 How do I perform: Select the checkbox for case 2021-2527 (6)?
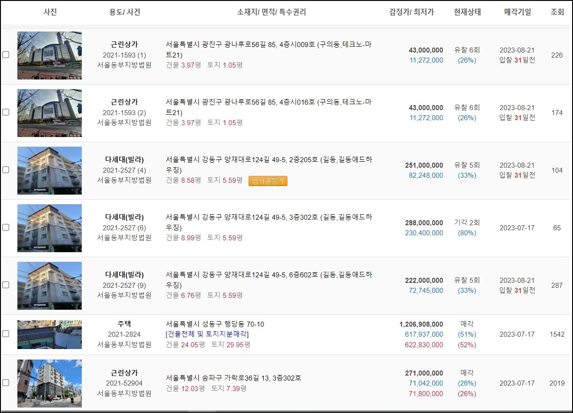[x=5, y=228]
